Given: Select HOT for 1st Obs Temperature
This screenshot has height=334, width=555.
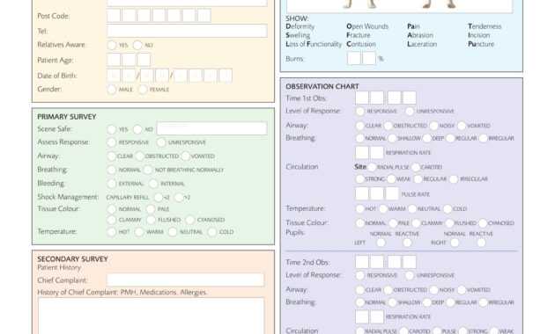Looking at the screenshot, I should [x=360, y=209].
